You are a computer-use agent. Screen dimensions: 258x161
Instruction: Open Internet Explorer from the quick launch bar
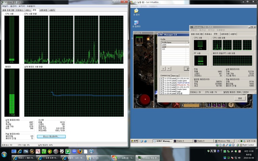click(20, 151)
